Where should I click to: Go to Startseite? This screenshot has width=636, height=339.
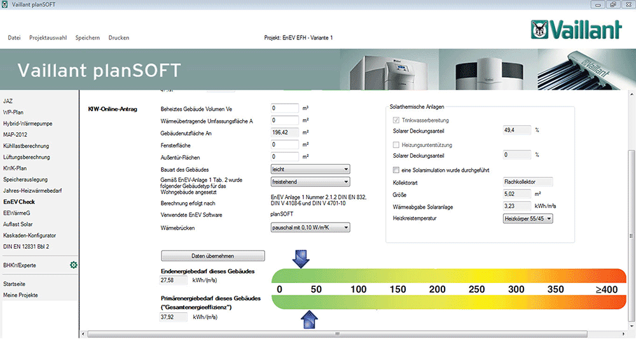coord(14,284)
